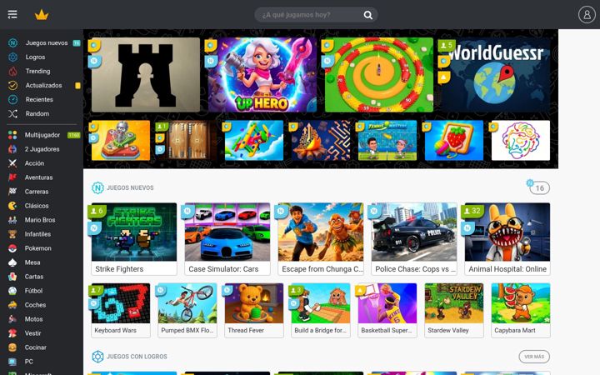The width and height of the screenshot is (600, 375).
Task: Click the Pokemon pokeball icon
Action: (12, 248)
